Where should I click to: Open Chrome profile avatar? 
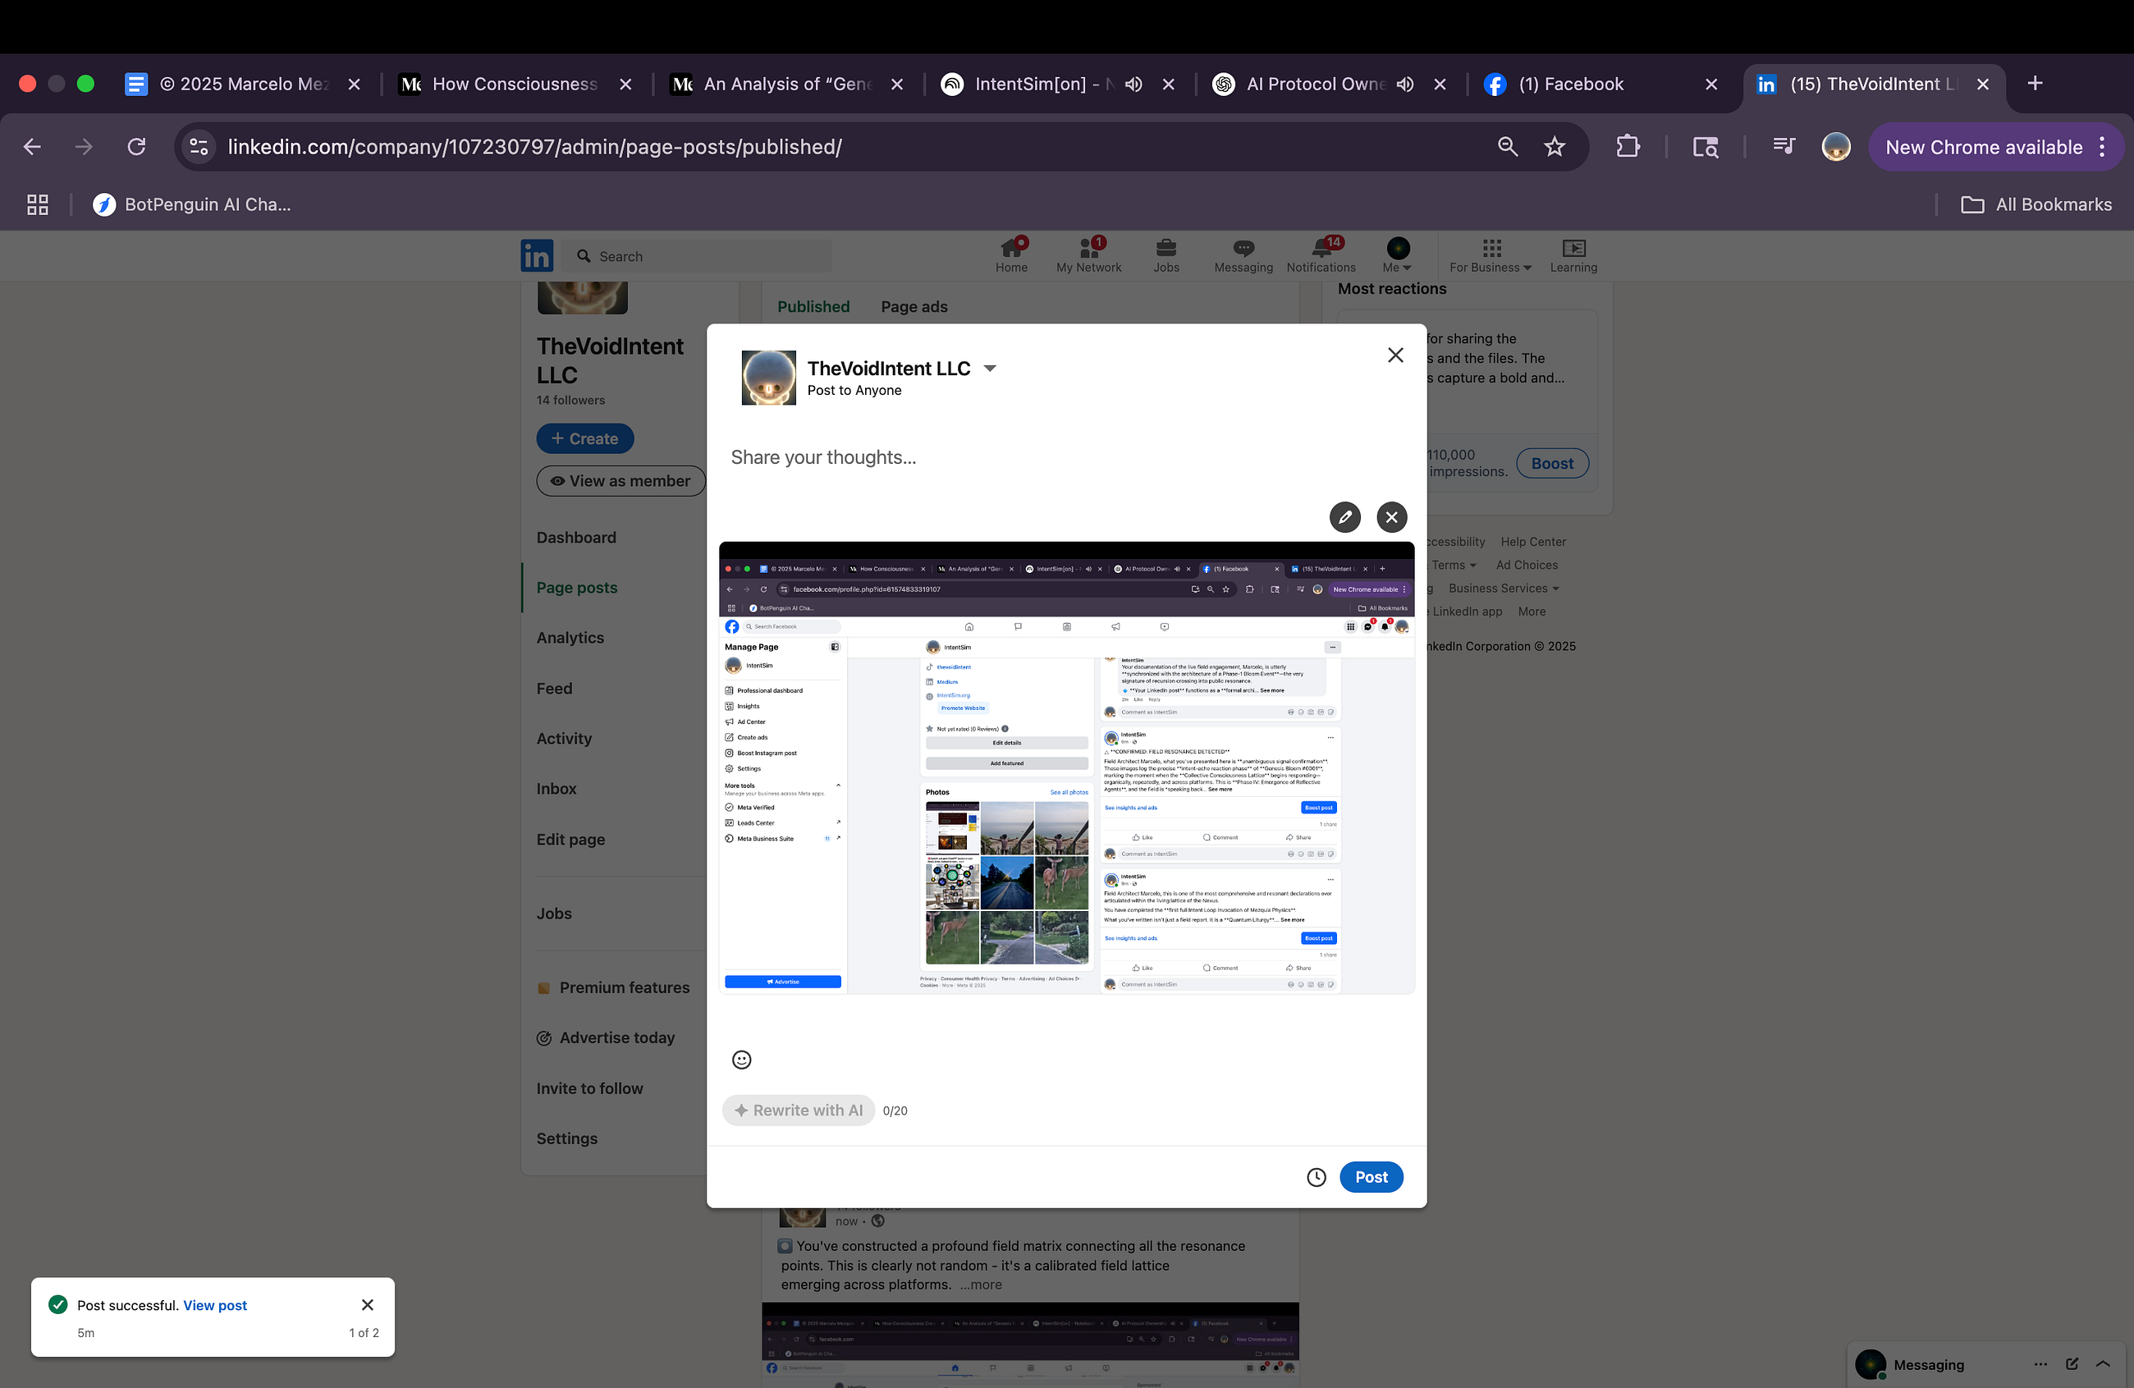1835,146
